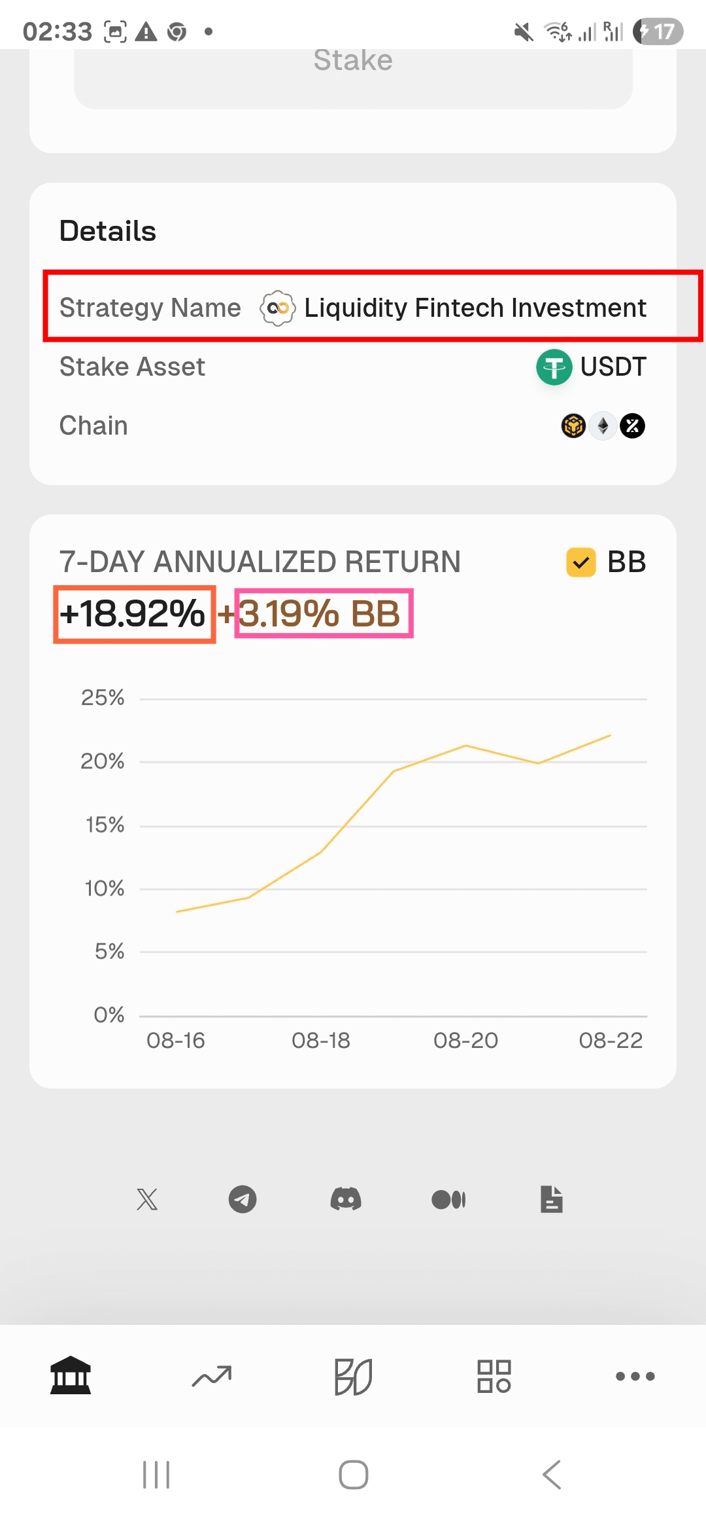Tap the Ethereum chain icon
Screen dimensions: 706x1516
pos(603,426)
